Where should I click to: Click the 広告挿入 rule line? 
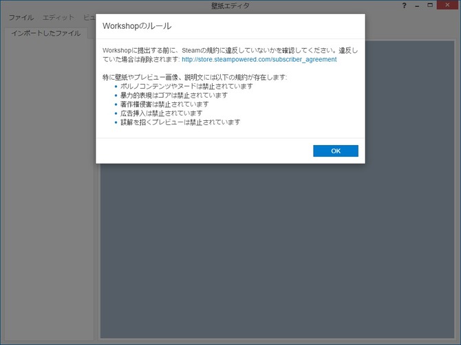coord(161,113)
